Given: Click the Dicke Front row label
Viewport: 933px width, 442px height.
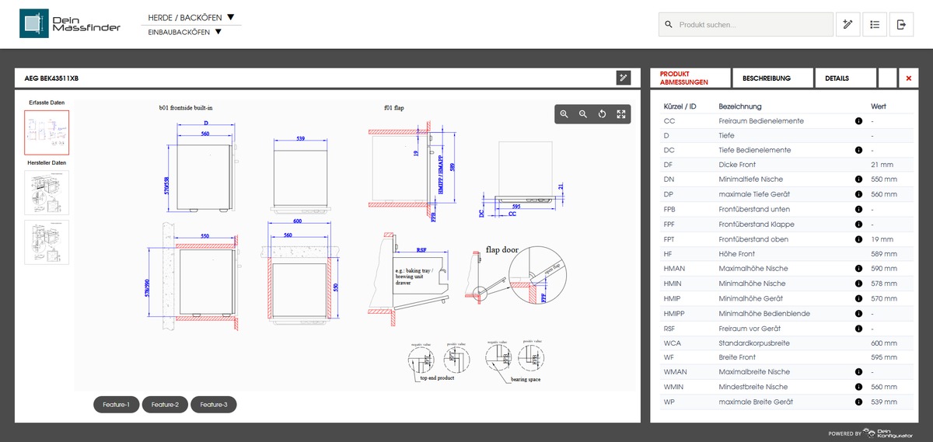Looking at the screenshot, I should (738, 165).
